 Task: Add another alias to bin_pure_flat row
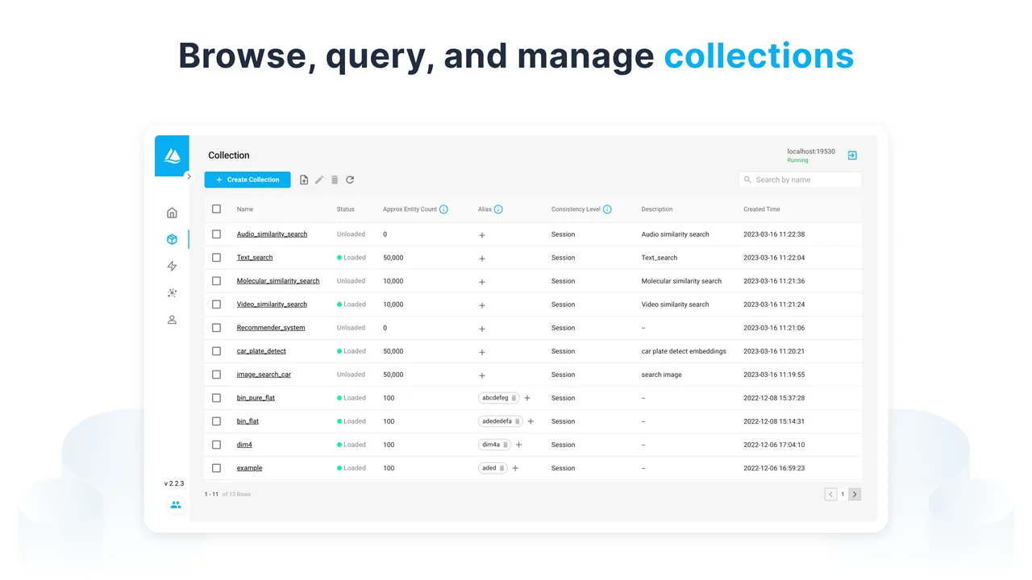coord(527,398)
